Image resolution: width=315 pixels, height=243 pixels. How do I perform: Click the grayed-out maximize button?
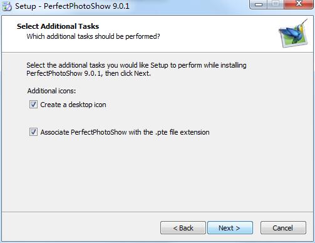click(x=276, y=4)
